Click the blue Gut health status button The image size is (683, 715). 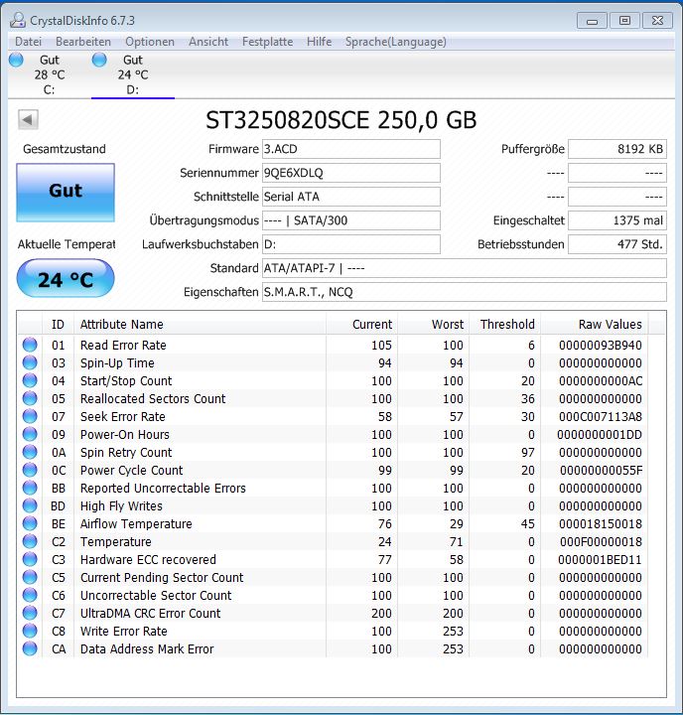pos(66,193)
